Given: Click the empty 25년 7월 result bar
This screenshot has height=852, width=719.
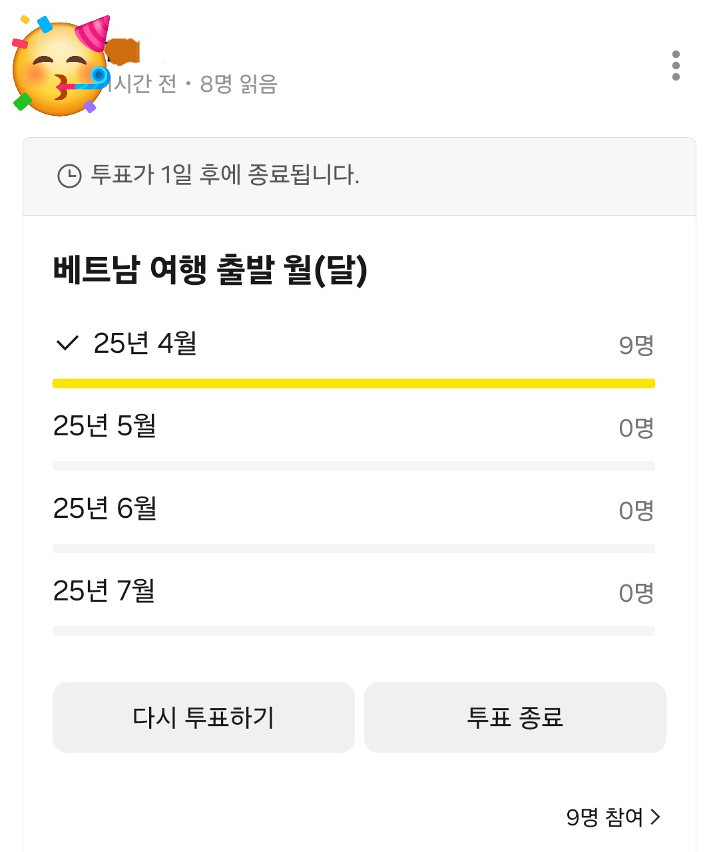Looking at the screenshot, I should [x=354, y=631].
